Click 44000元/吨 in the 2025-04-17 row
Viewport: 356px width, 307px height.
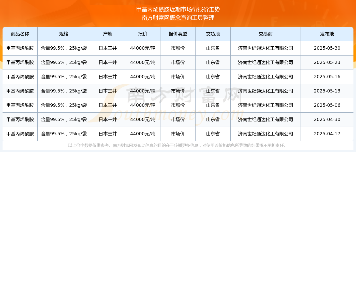pos(143,134)
